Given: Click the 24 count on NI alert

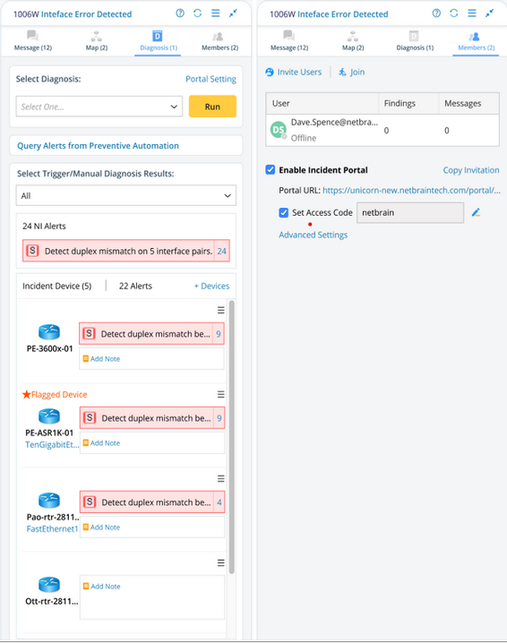Looking at the screenshot, I should tap(222, 251).
